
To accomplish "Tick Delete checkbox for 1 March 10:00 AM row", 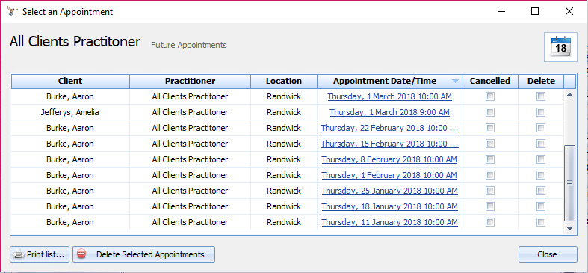I will (x=540, y=97).
